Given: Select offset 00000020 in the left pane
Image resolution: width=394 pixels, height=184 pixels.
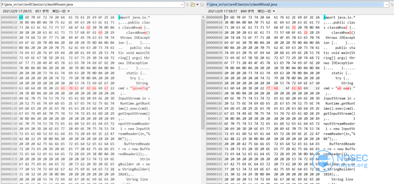Looking at the screenshot, I should tap(9, 27).
